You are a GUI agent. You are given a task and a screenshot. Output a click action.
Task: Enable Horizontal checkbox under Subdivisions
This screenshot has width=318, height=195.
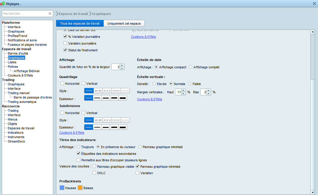62,113
